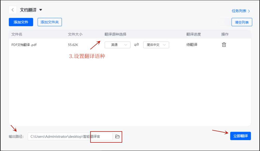Click the 翻译进度 column header

[193, 34]
